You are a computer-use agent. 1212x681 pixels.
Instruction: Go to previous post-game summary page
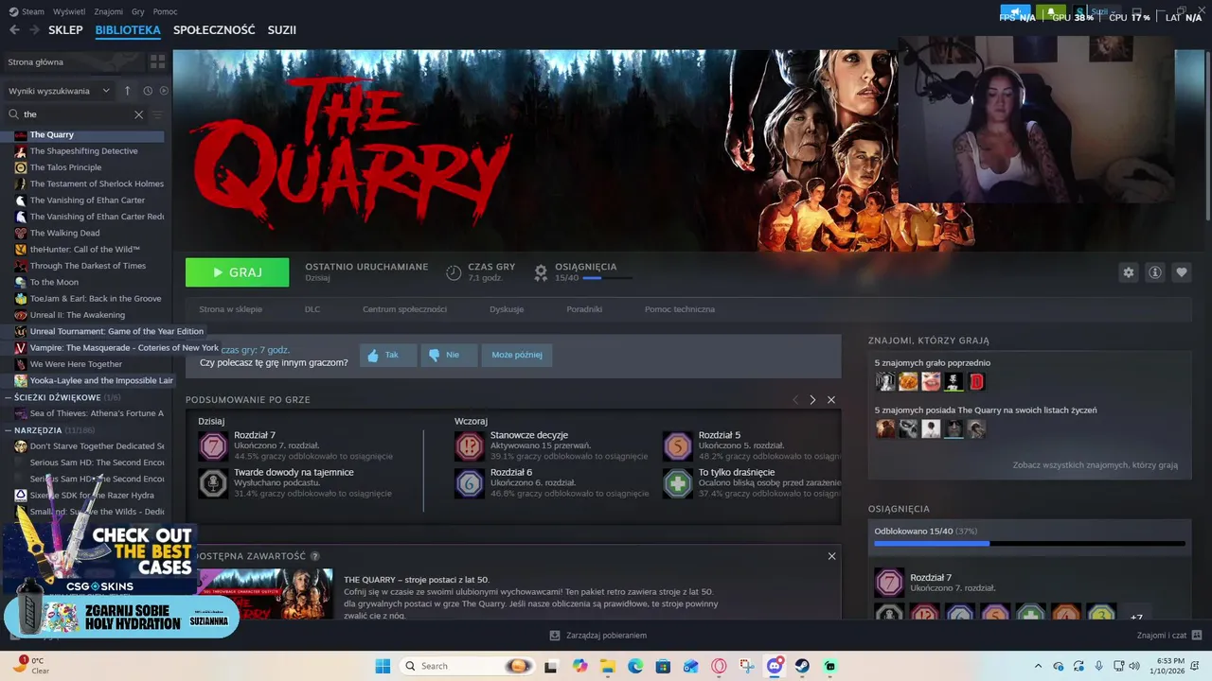[795, 400]
